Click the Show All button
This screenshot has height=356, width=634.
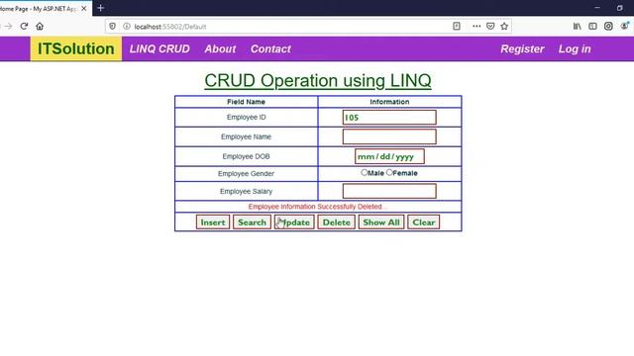[x=381, y=222]
